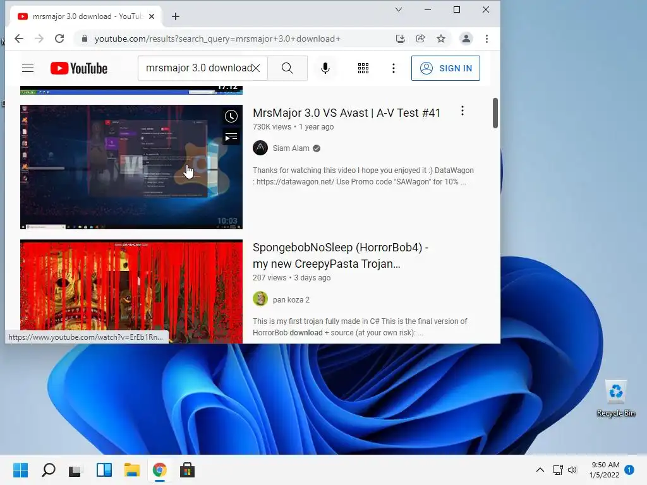Play the MrsMajor 3.0 VS Avast thumbnail
Image resolution: width=647 pixels, height=485 pixels.
point(131,167)
